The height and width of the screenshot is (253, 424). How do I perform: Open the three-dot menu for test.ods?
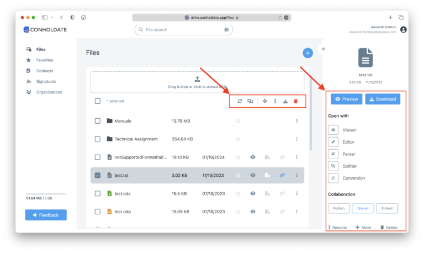tap(297, 193)
